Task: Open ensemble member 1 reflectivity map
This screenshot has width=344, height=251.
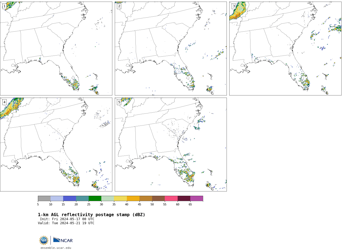Action: click(56, 49)
